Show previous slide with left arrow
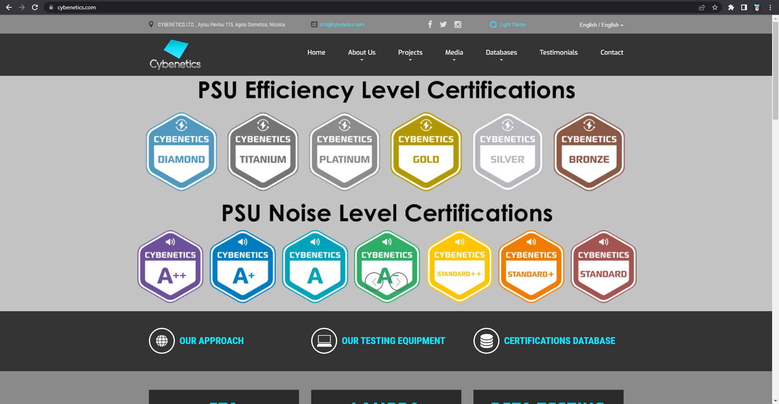This screenshot has height=404, width=779. (374, 282)
